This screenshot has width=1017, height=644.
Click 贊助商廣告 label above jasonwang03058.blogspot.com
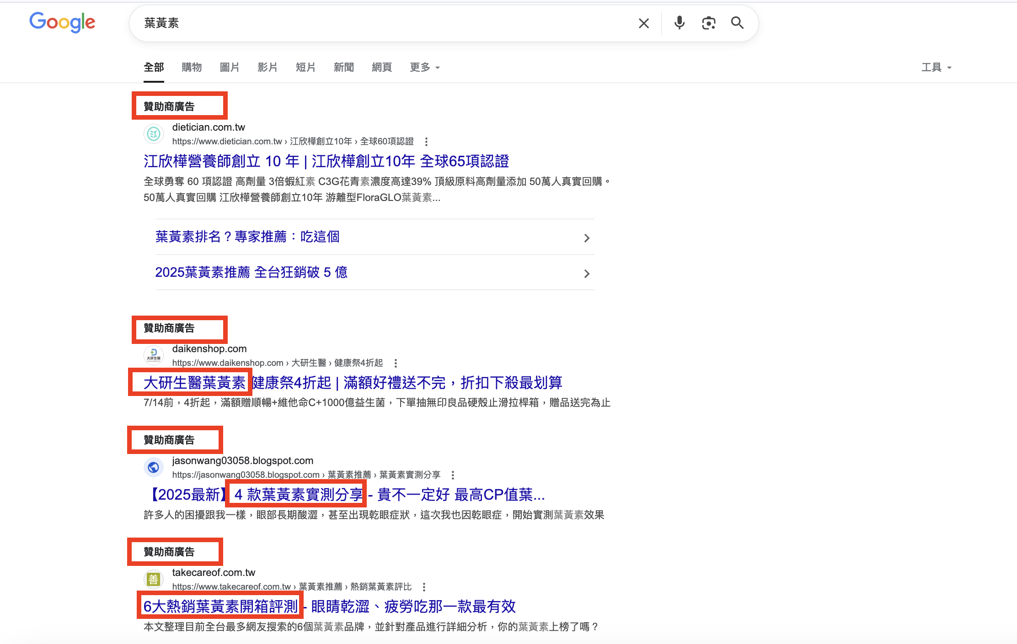point(169,440)
